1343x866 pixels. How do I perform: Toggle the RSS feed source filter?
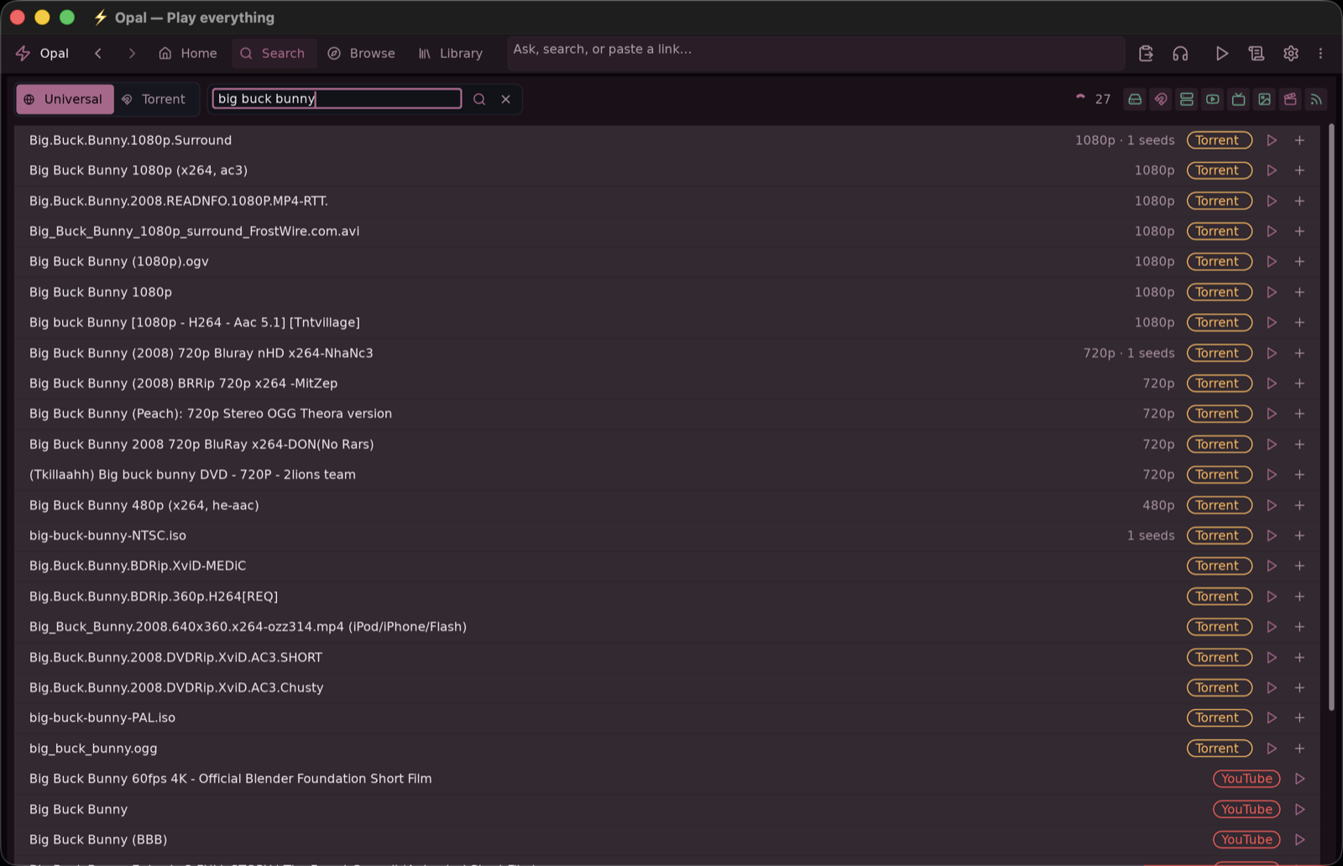pyautogui.click(x=1317, y=99)
